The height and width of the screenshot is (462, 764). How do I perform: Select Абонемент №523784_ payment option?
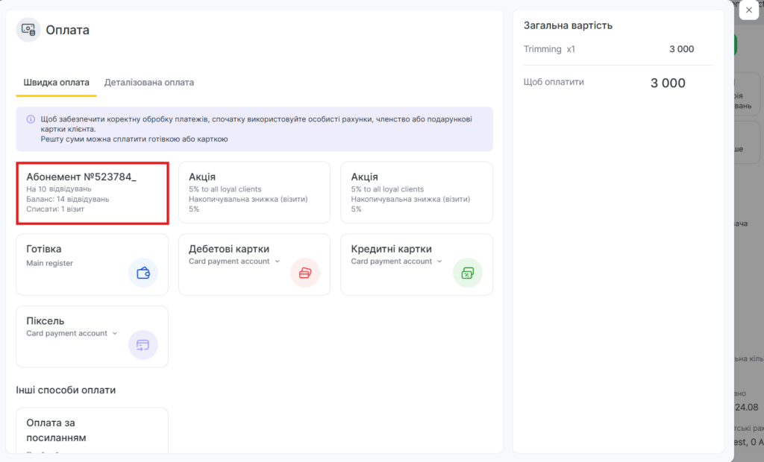click(93, 192)
